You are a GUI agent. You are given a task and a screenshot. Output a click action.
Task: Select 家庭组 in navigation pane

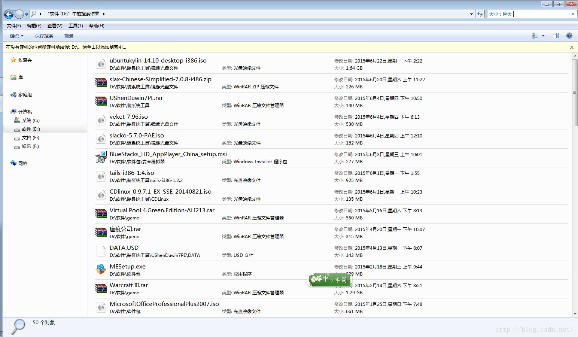[x=21, y=95]
